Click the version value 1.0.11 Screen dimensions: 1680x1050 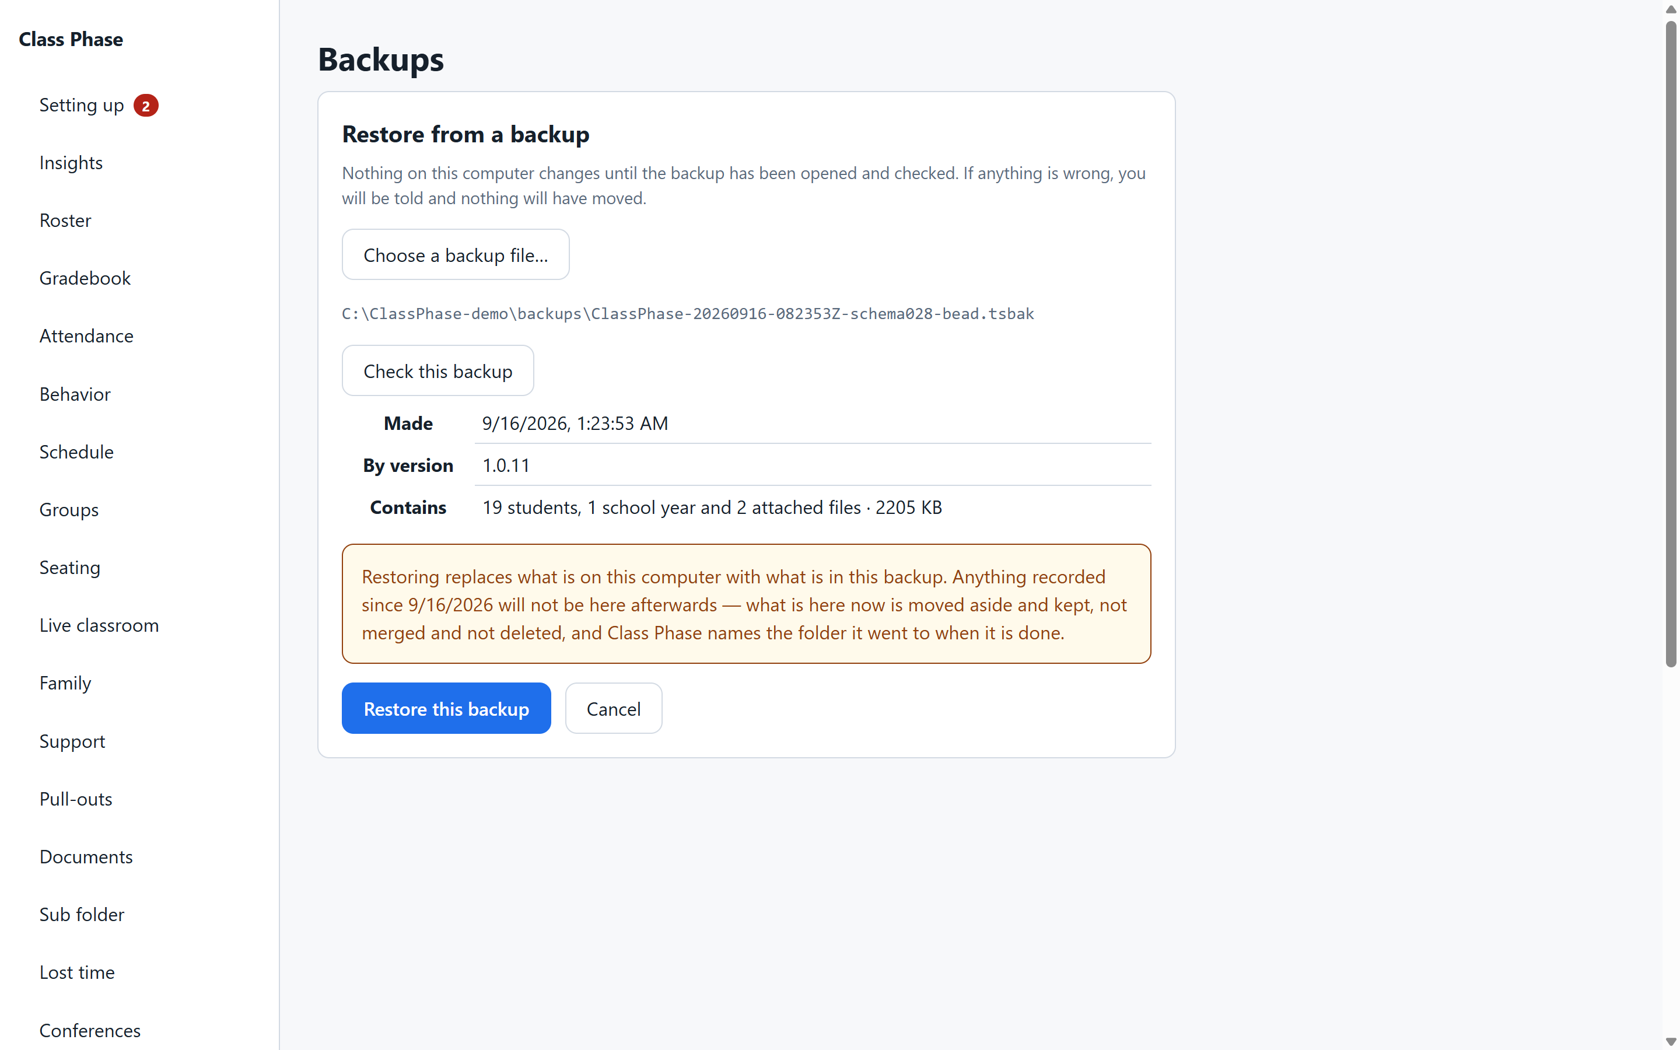506,466
